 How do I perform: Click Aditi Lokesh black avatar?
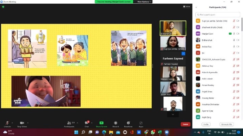(x=198, y=79)
